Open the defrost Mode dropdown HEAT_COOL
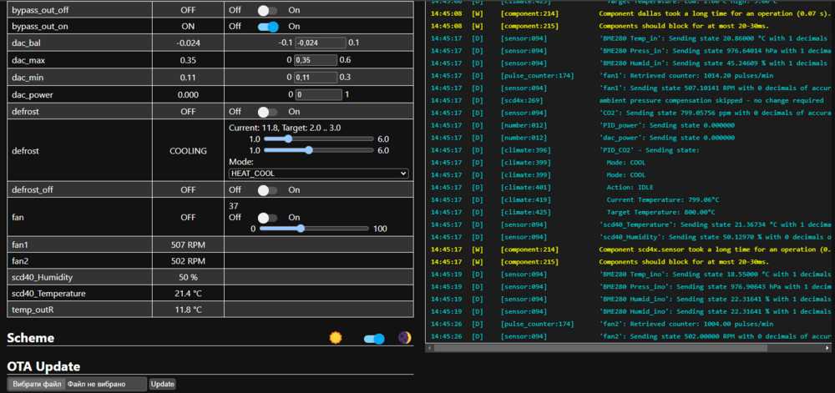Image resolution: width=835 pixels, height=393 pixels. coord(318,174)
